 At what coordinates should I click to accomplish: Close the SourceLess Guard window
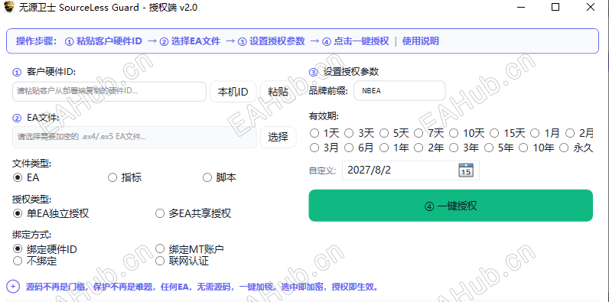pos(591,7)
